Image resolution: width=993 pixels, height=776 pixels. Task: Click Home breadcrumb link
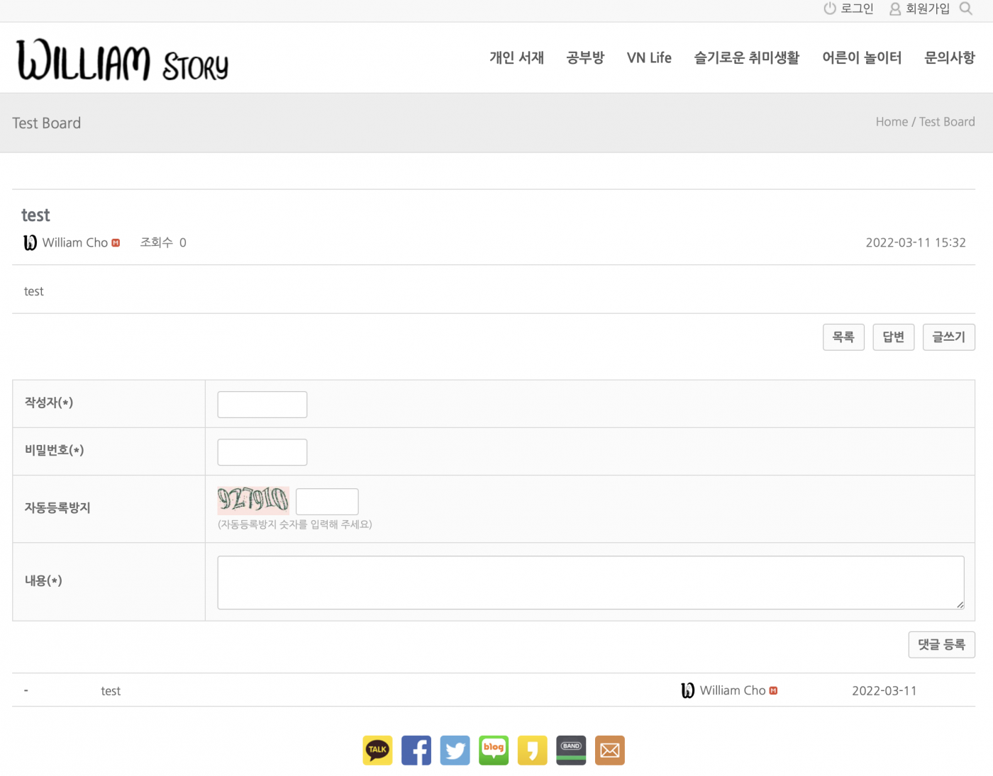pyautogui.click(x=892, y=122)
